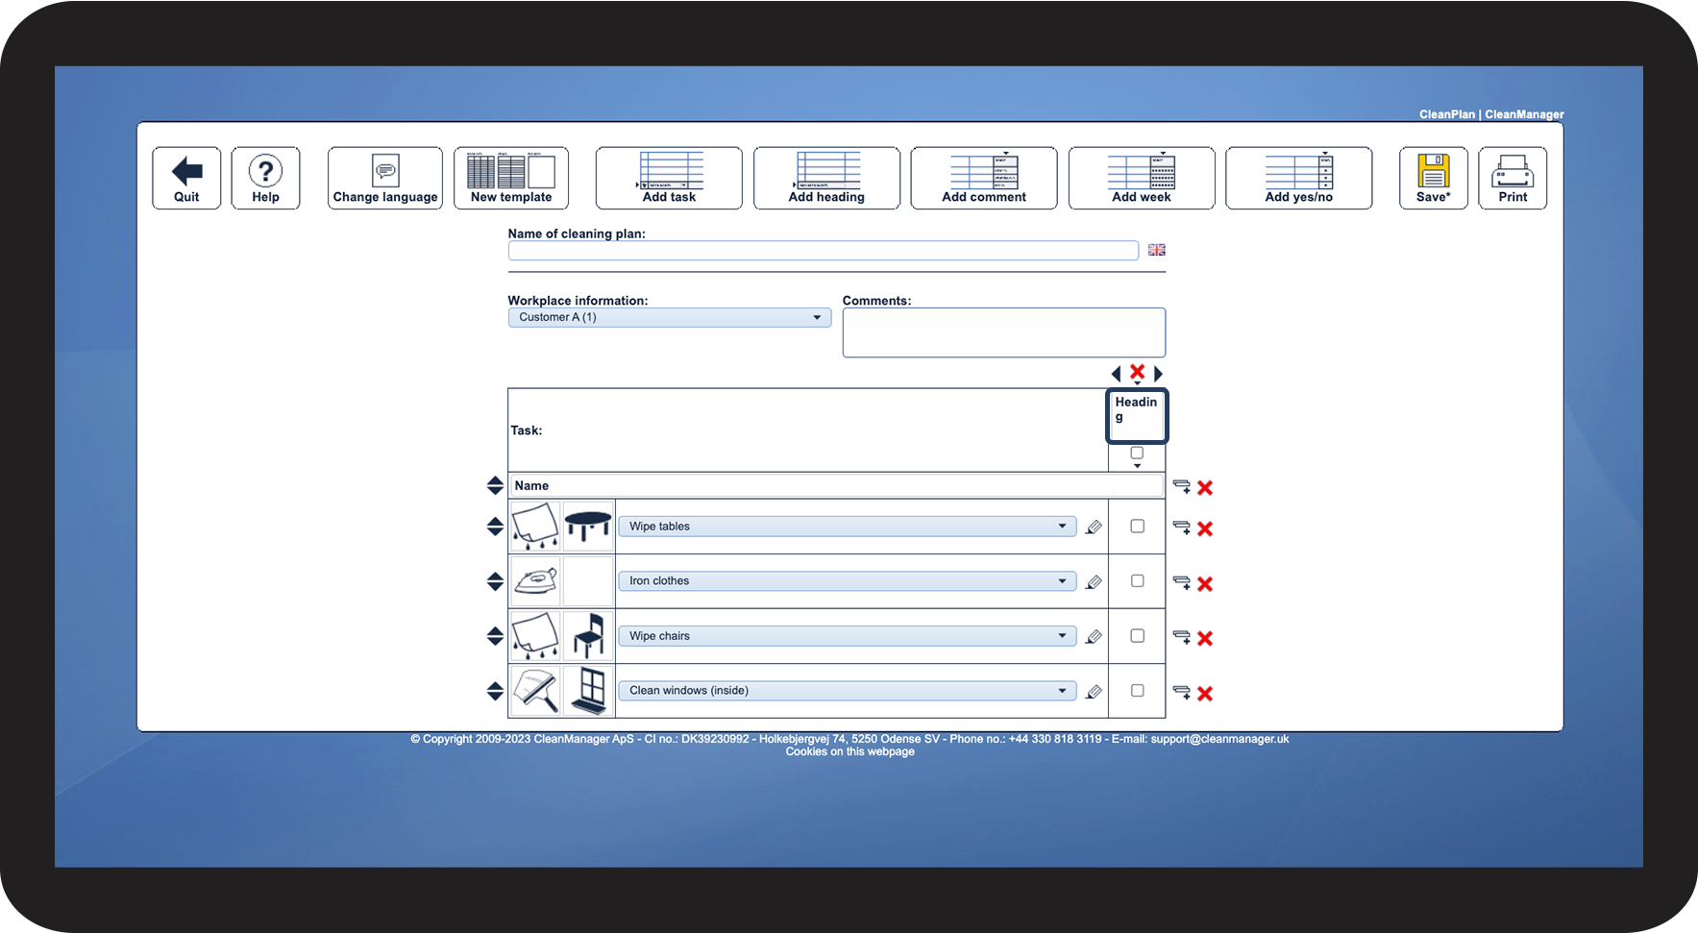Delete the Iron clothes row
This screenshot has width=1698, height=933.
(1205, 583)
